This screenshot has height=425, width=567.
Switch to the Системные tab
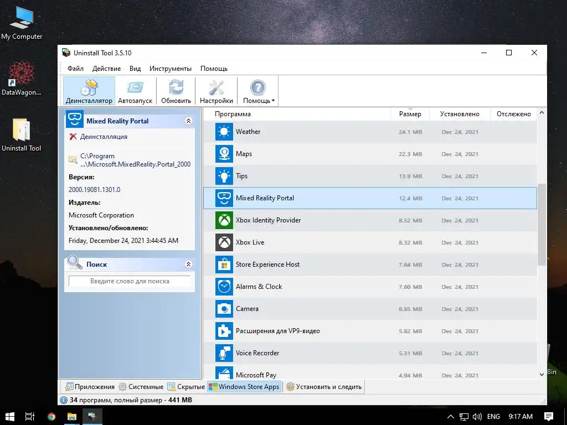[x=141, y=387]
